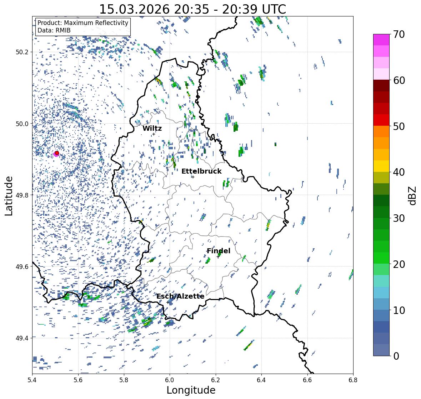Click the Latitude axis label

9,196
